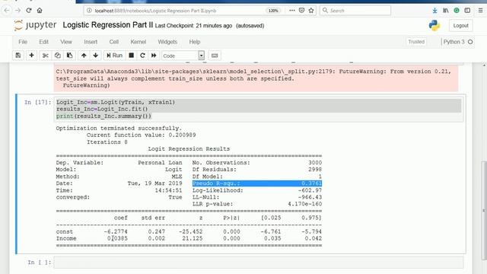The image size is (487, 274).
Task: Open the Edit menu
Action: [x=44, y=42]
